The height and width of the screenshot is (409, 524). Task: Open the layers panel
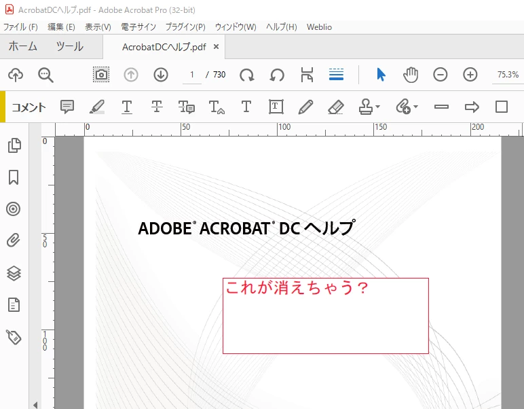14,273
